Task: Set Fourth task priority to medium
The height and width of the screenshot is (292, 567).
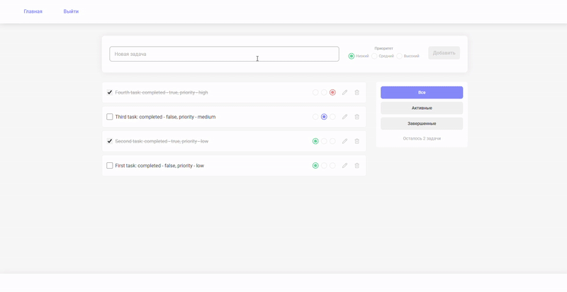Action: [324, 93]
